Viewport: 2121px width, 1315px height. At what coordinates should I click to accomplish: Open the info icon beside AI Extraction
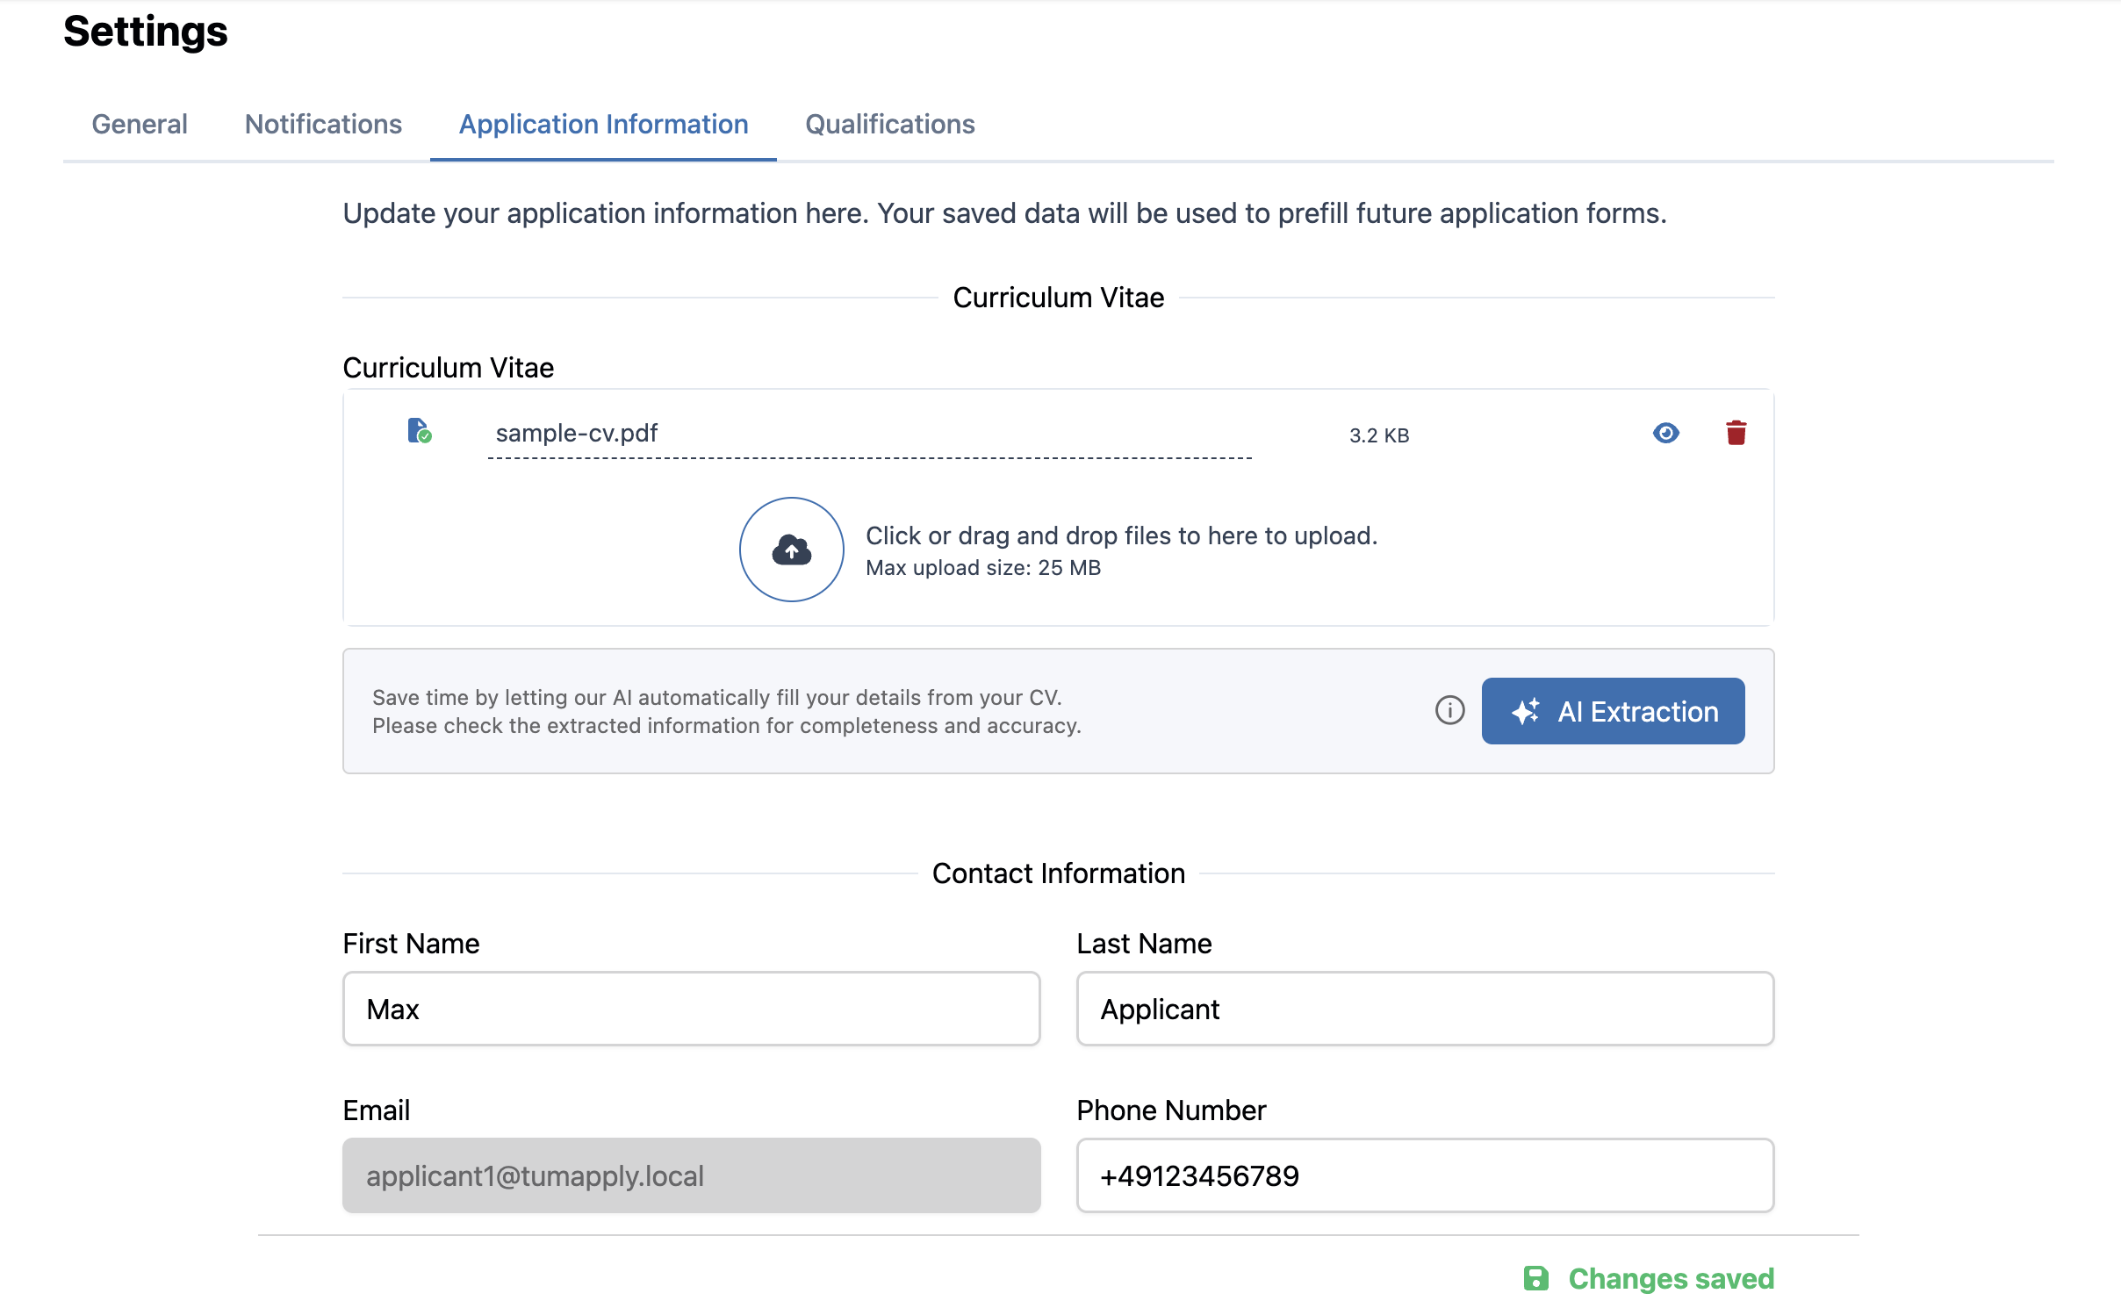[x=1449, y=710]
